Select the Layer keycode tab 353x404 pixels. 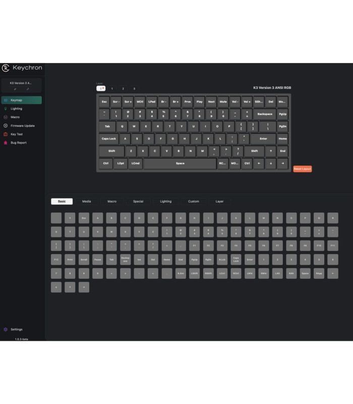tap(219, 201)
